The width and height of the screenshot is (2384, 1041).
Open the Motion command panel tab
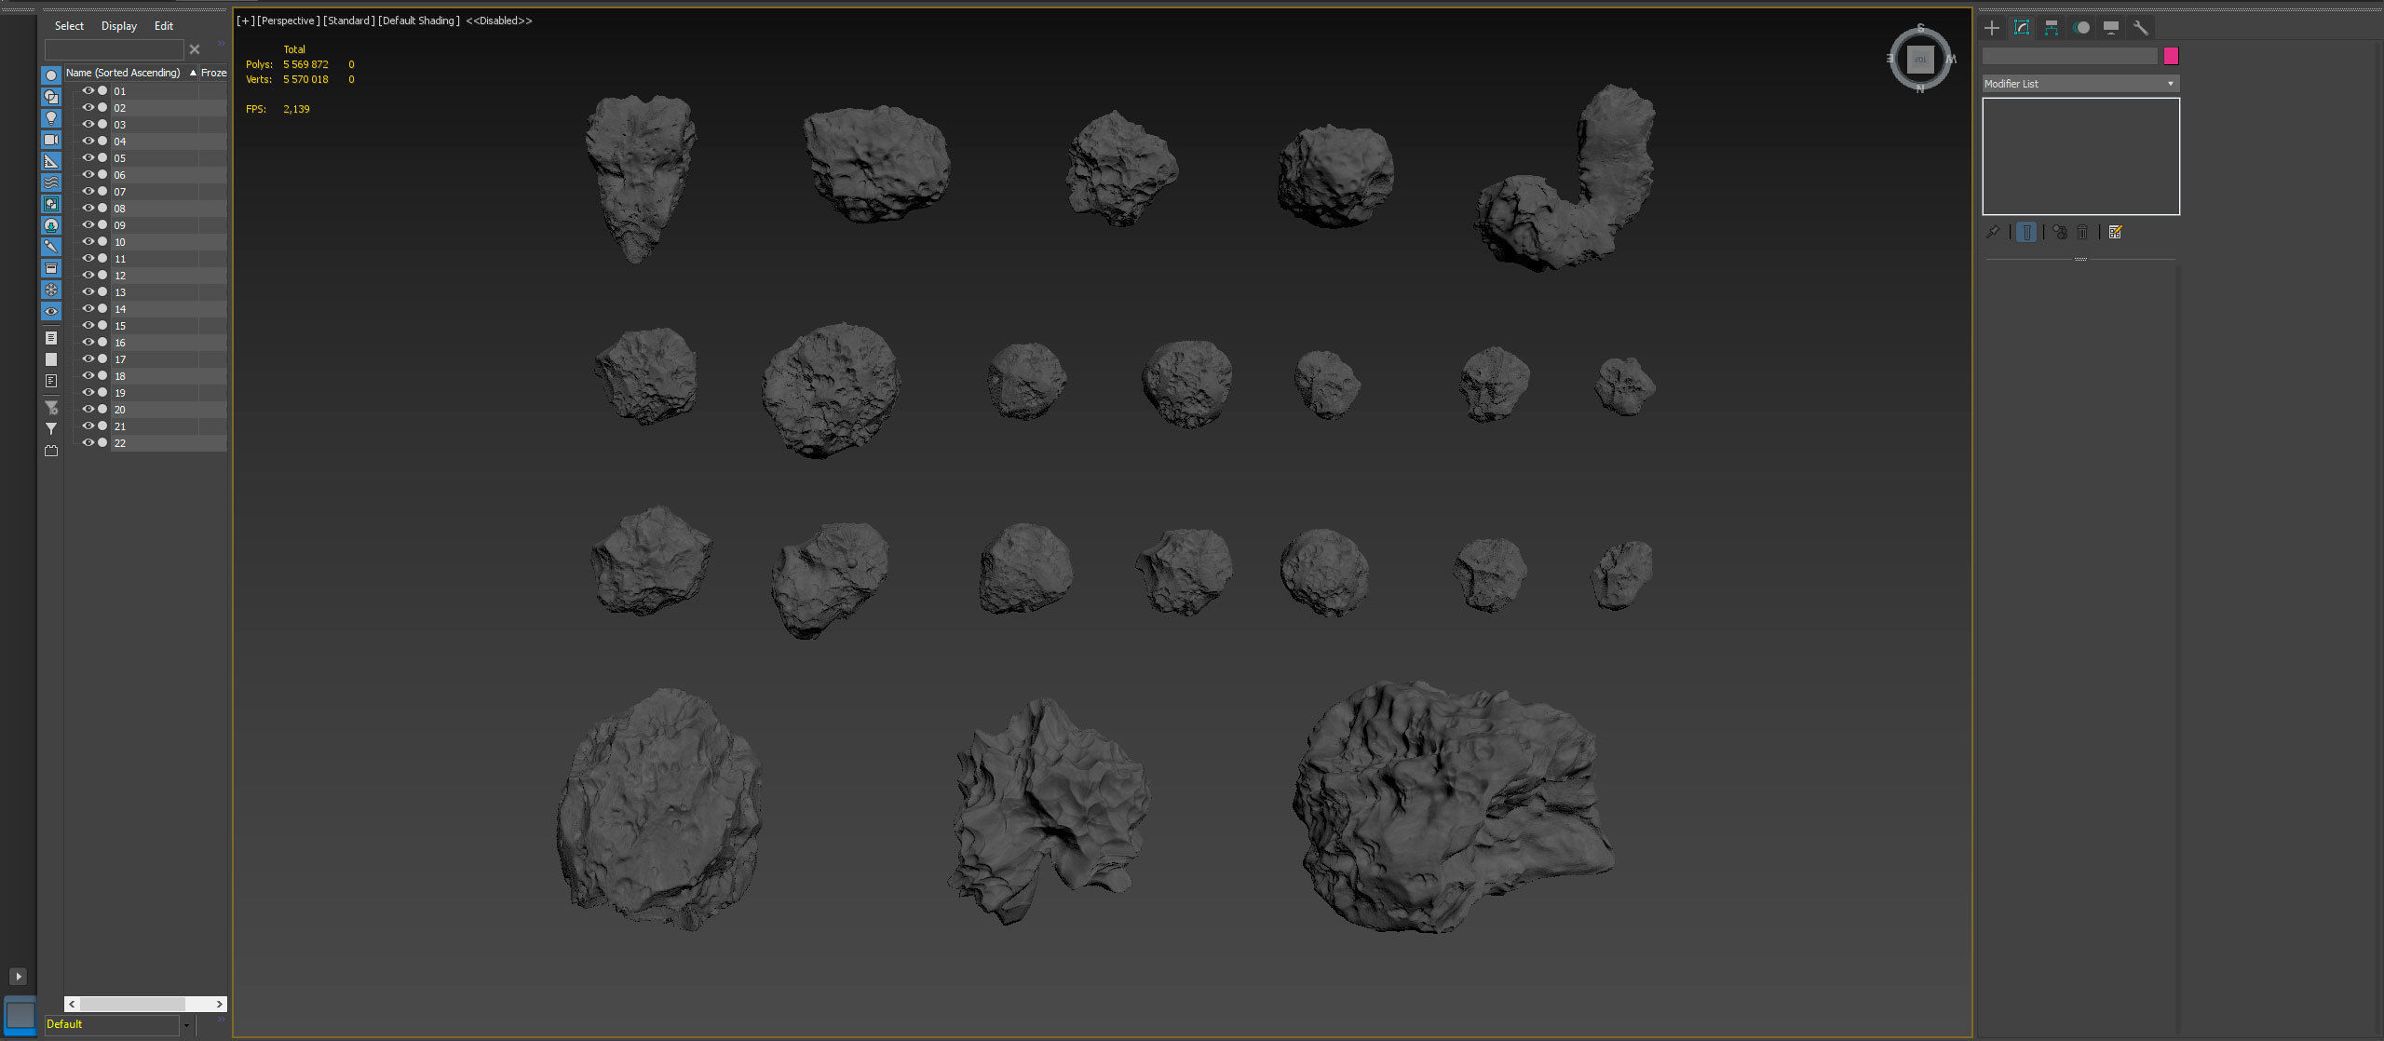(x=2081, y=28)
